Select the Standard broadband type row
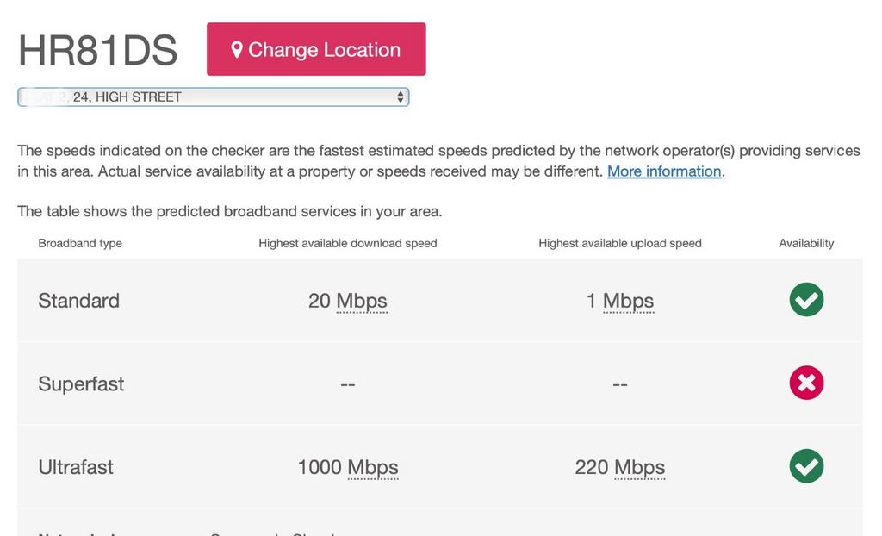 440,300
